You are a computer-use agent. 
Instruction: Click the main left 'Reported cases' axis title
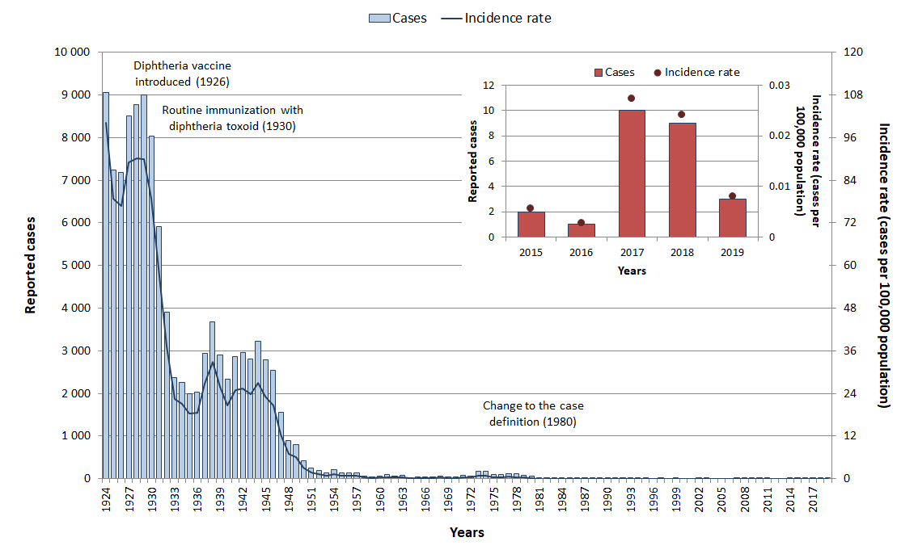[31, 265]
